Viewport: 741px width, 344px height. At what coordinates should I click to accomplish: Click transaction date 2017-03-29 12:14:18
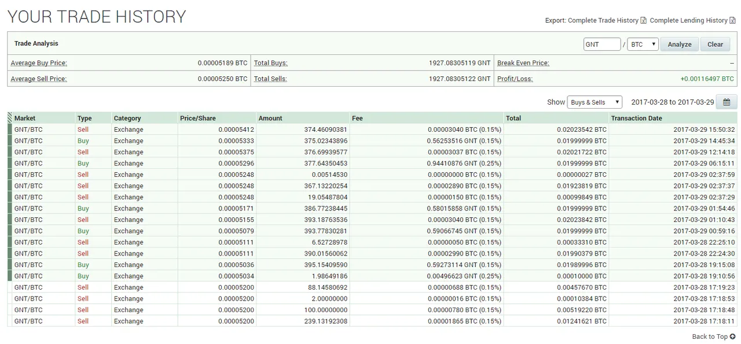click(704, 152)
